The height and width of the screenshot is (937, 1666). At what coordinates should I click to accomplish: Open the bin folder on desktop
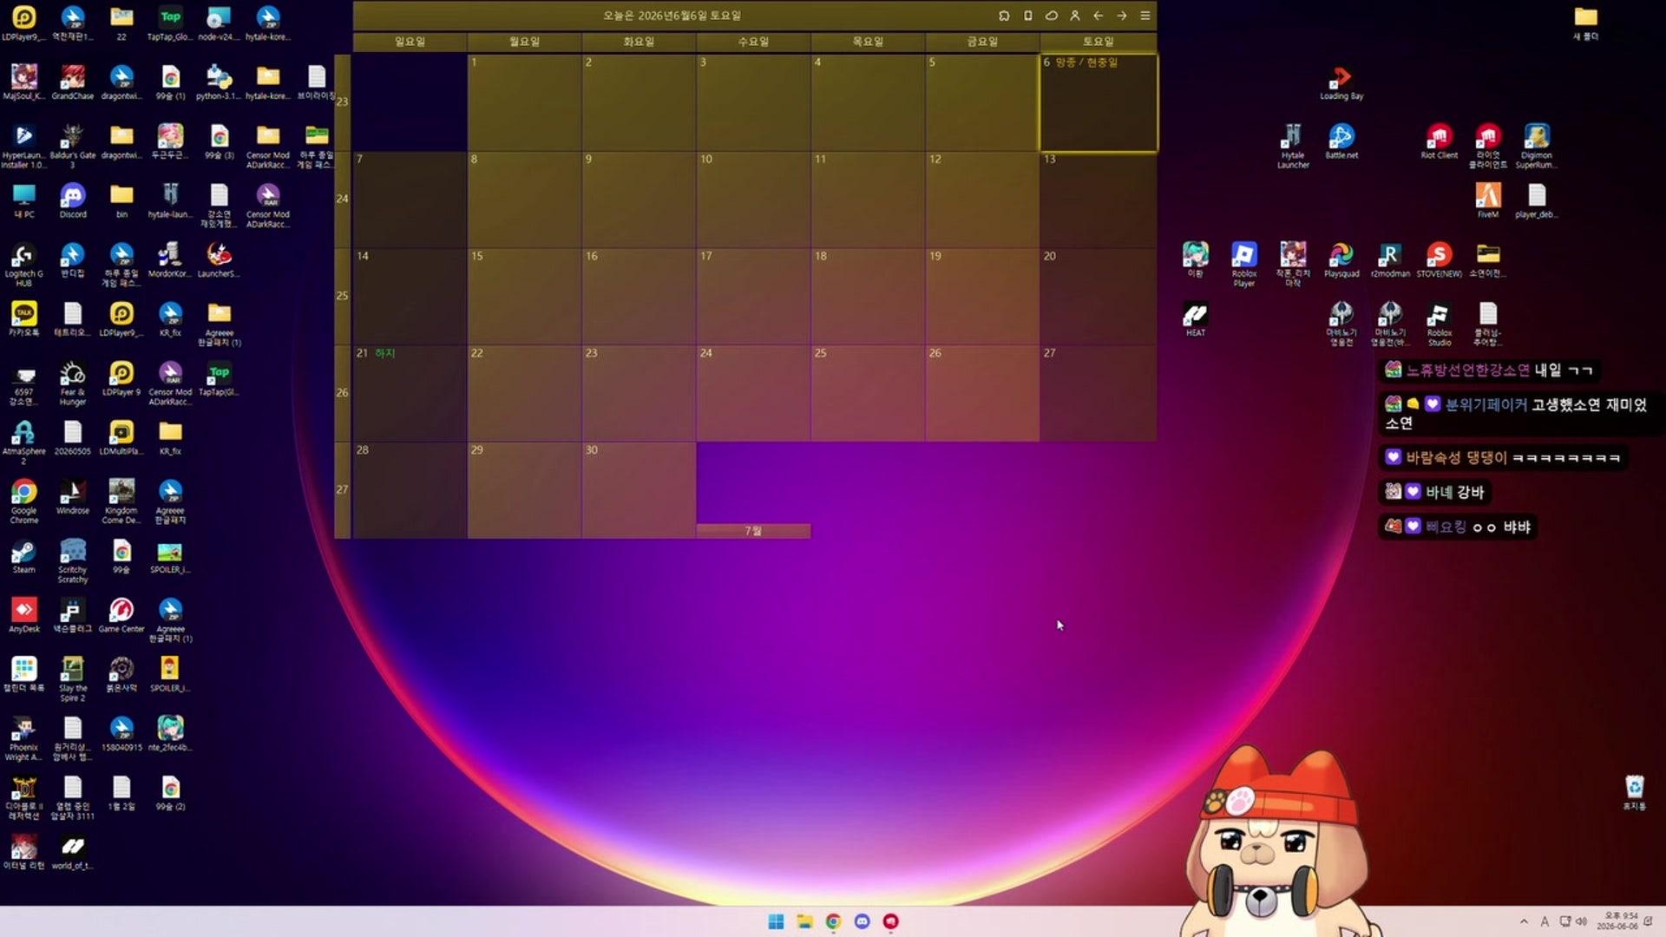(121, 200)
